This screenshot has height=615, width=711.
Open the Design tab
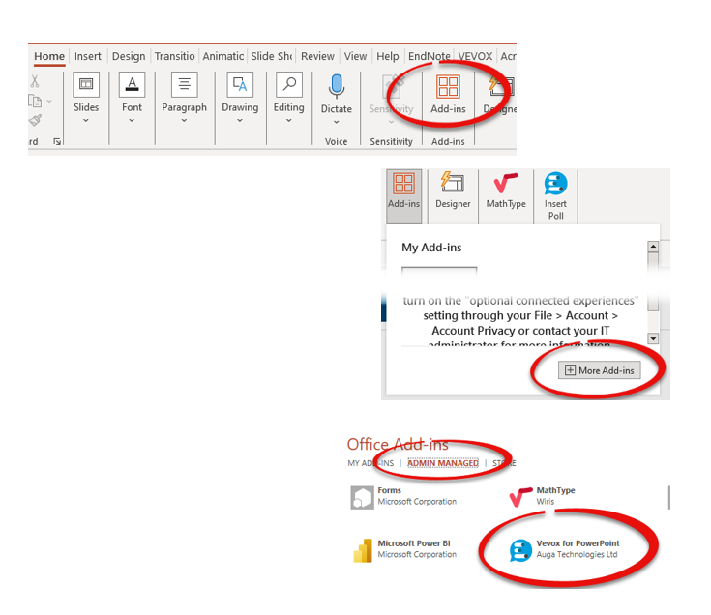click(129, 56)
